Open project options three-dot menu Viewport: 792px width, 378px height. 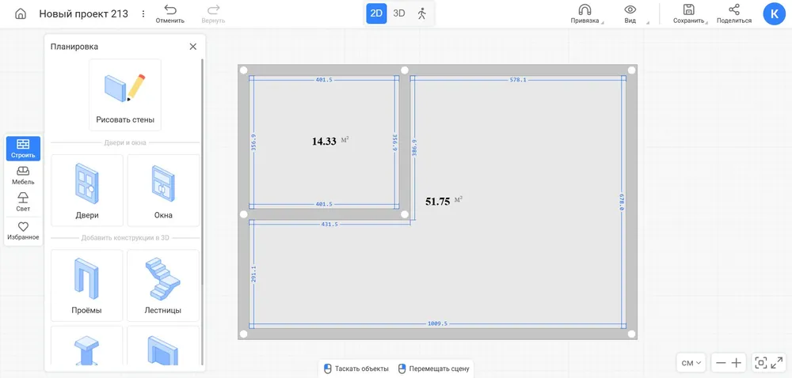pos(143,13)
